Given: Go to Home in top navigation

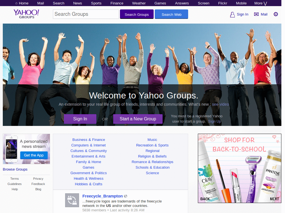Looking at the screenshot, I should coord(22,3).
